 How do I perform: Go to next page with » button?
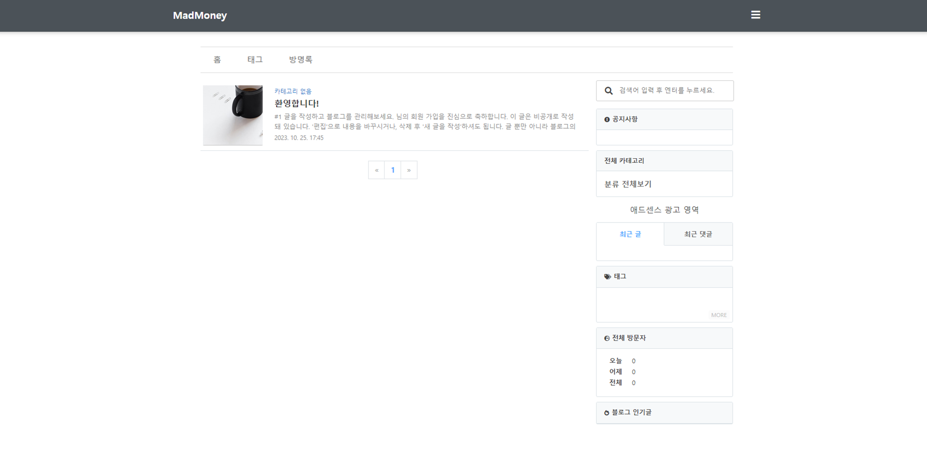[x=409, y=170]
